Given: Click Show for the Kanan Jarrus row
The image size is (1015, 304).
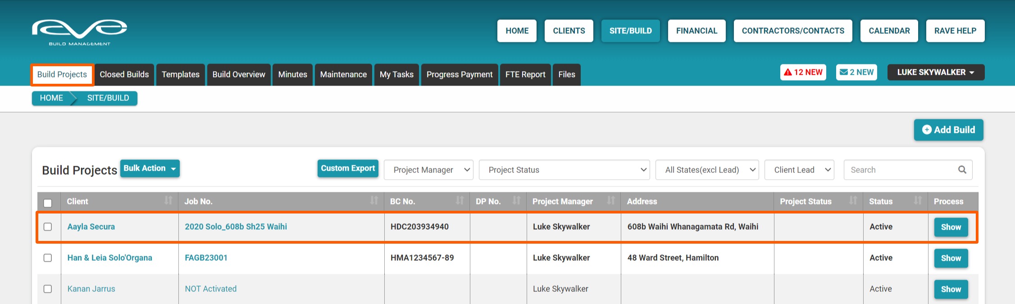Looking at the screenshot, I should 951,289.
